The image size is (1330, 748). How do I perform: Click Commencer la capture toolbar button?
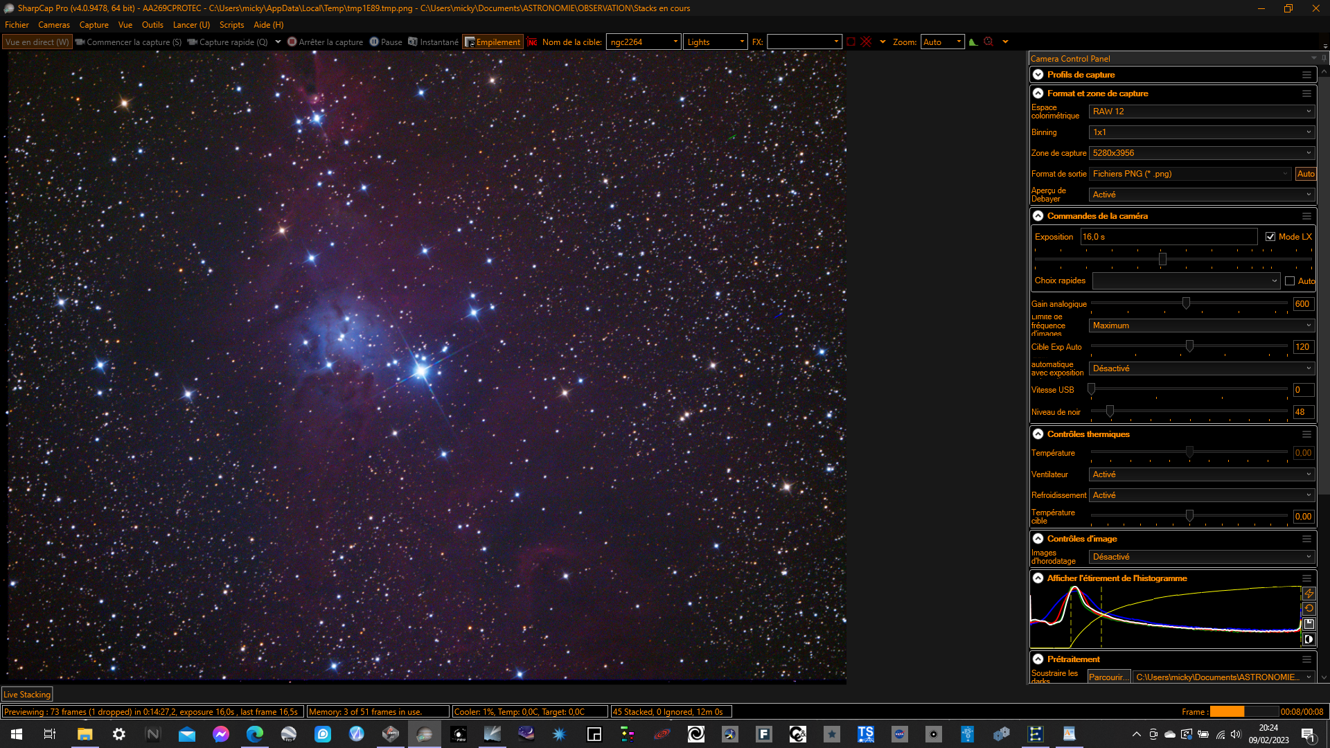128,42
